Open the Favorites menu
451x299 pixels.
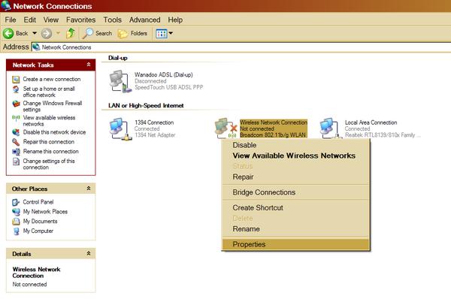81,20
